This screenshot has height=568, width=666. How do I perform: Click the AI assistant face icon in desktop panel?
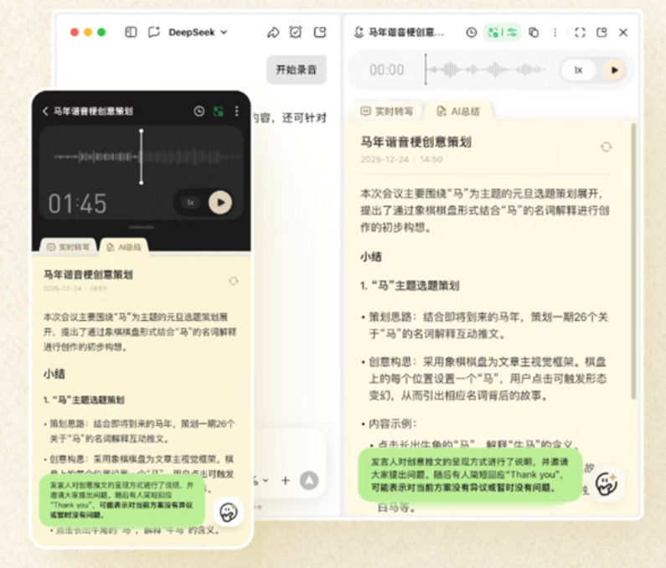tap(607, 483)
